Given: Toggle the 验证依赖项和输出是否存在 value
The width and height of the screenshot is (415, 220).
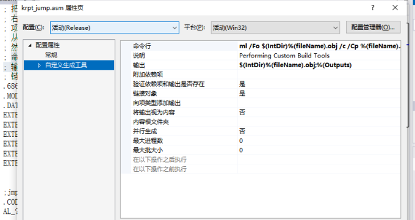Looking at the screenshot, I should click(x=319, y=84).
